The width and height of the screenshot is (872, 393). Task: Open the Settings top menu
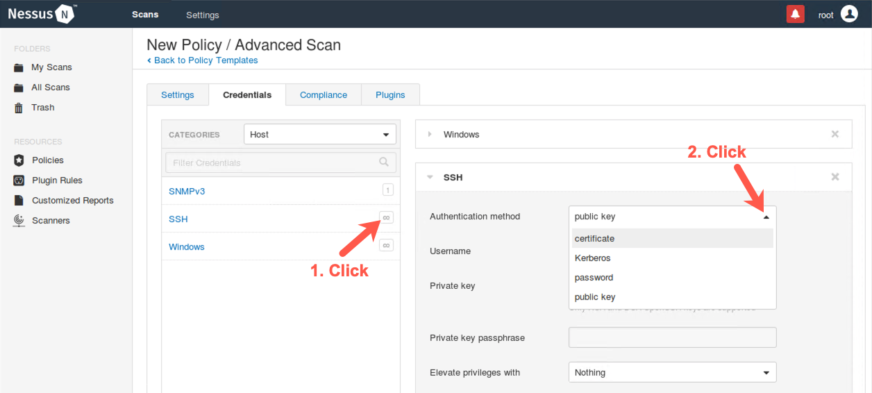click(x=203, y=15)
